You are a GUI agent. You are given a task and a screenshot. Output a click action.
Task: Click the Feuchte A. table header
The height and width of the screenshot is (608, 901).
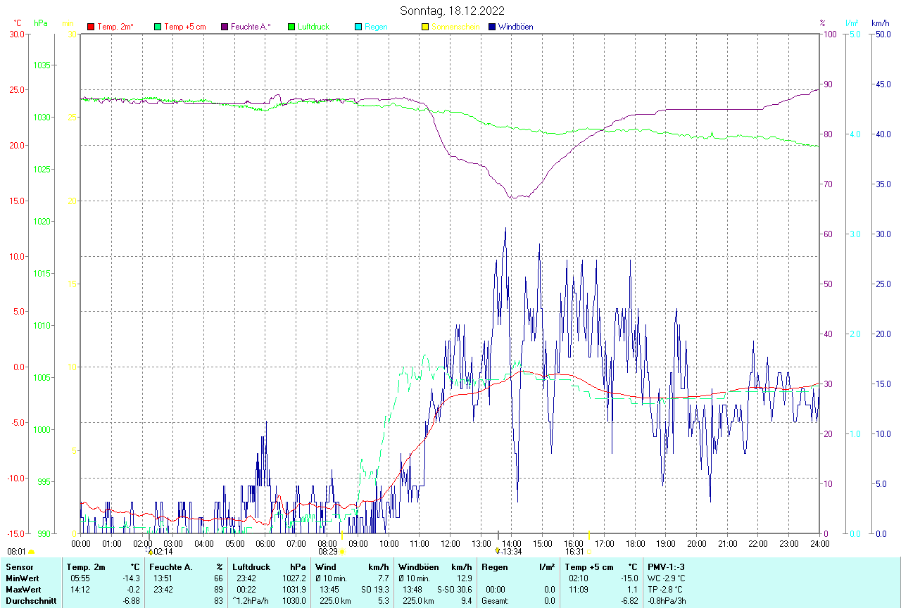point(171,567)
